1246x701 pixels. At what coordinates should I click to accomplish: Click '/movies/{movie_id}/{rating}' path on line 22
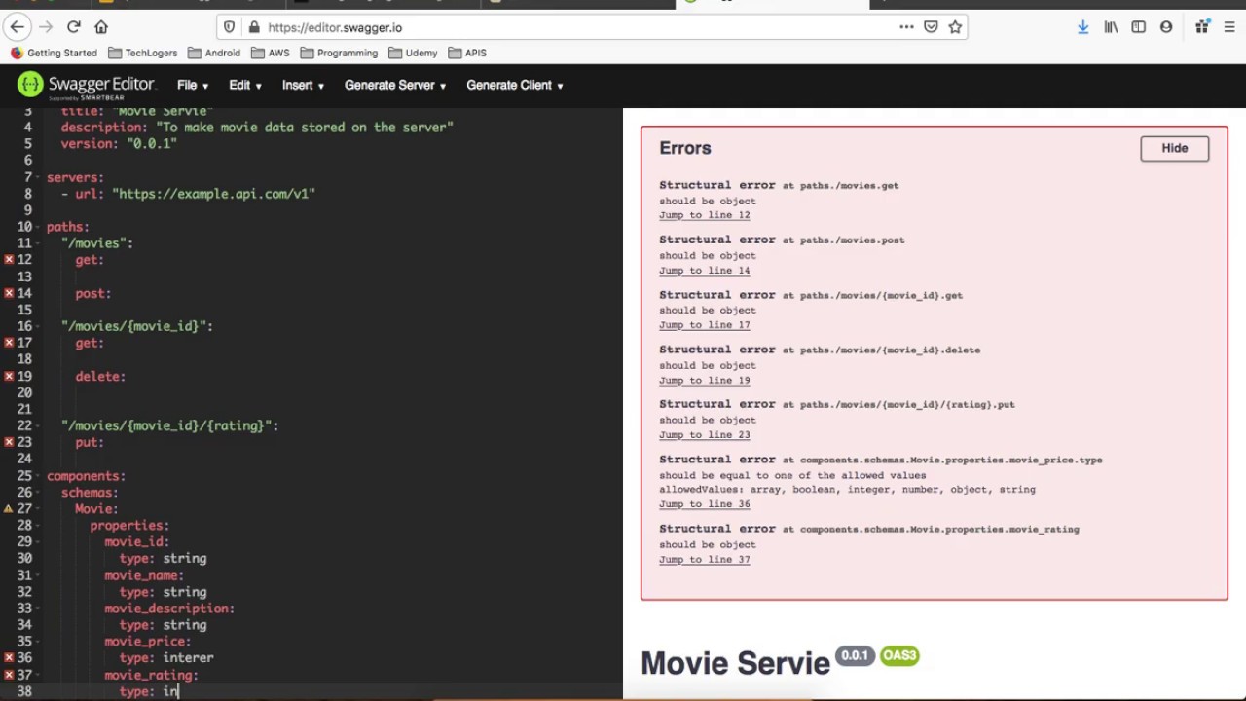pos(169,425)
